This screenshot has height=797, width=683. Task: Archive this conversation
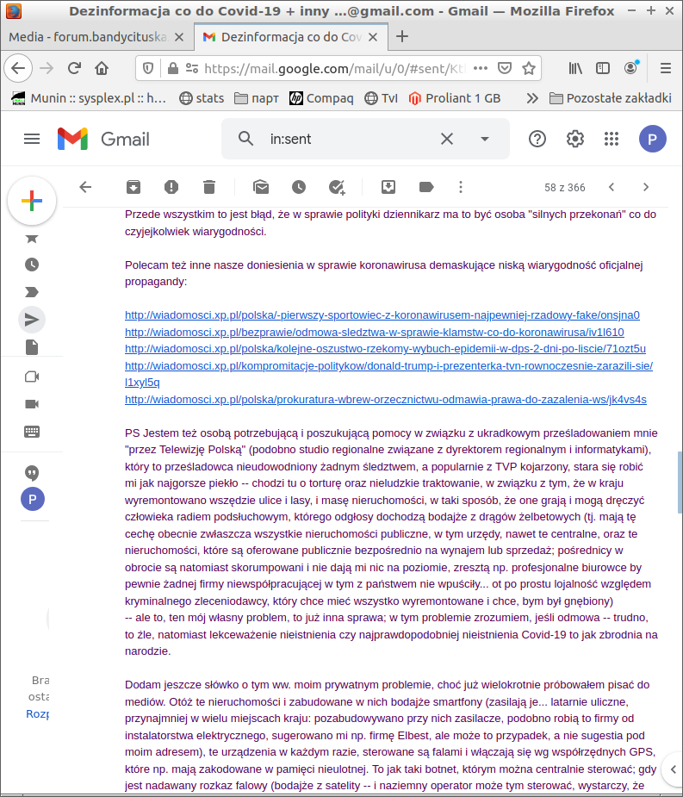133,187
